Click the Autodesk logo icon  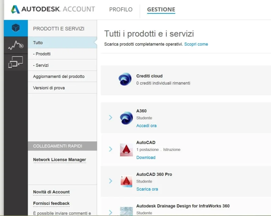point(16,9)
